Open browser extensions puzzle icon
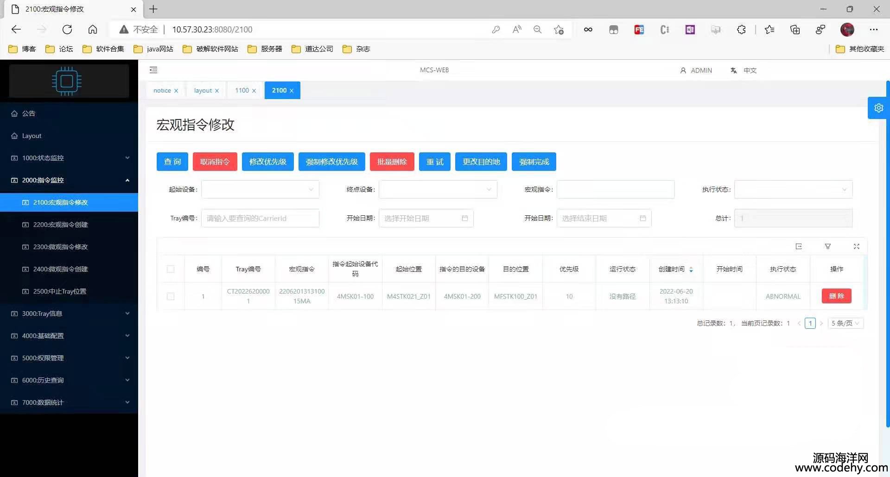Screen dimensions: 890x477 [741, 30]
